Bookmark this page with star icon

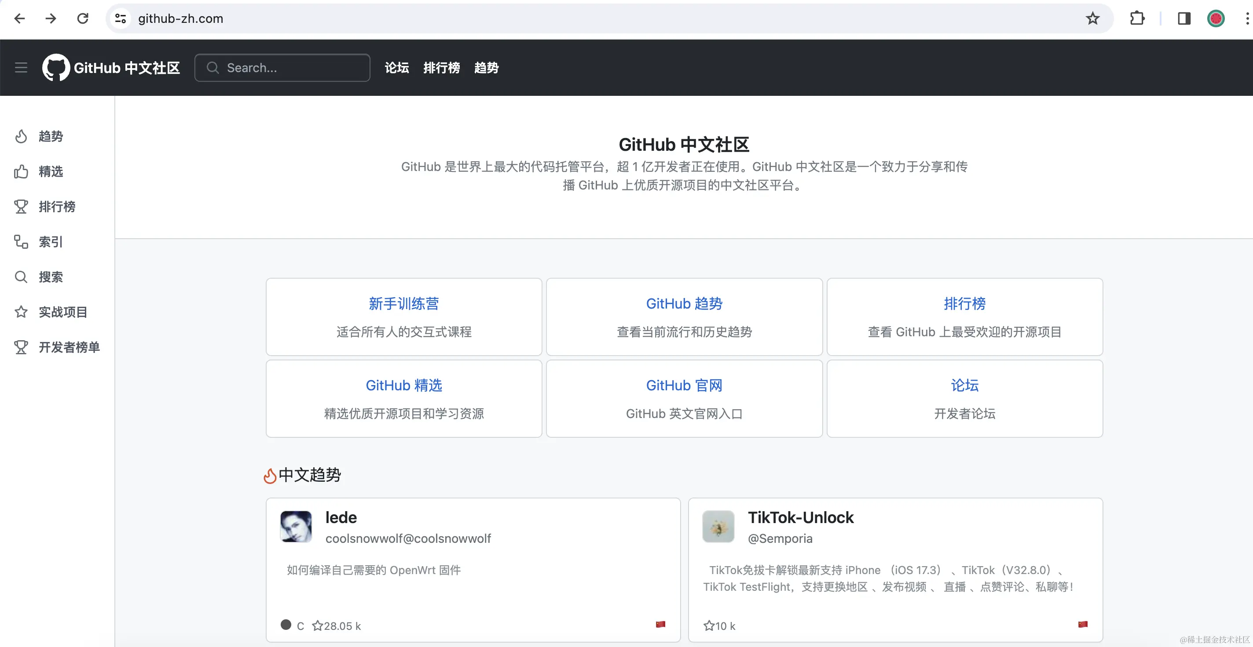(x=1092, y=18)
